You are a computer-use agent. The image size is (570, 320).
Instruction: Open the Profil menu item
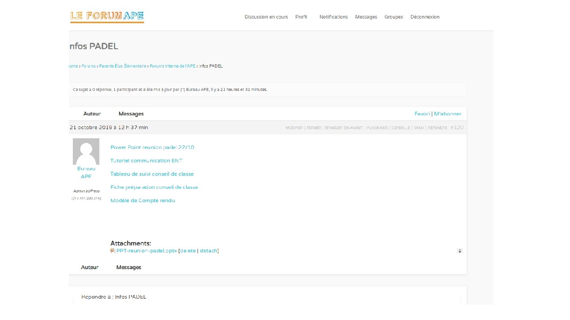click(x=301, y=17)
